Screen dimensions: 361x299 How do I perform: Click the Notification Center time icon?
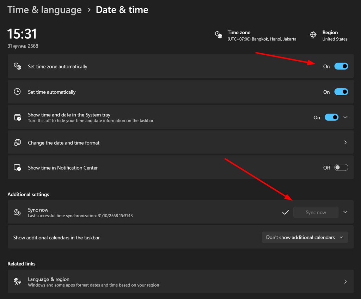click(17, 168)
